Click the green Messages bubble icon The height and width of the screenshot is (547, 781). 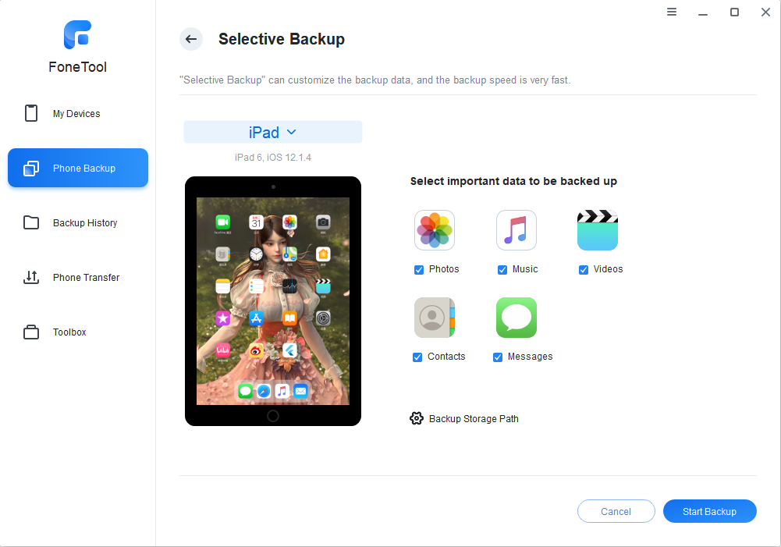point(516,318)
